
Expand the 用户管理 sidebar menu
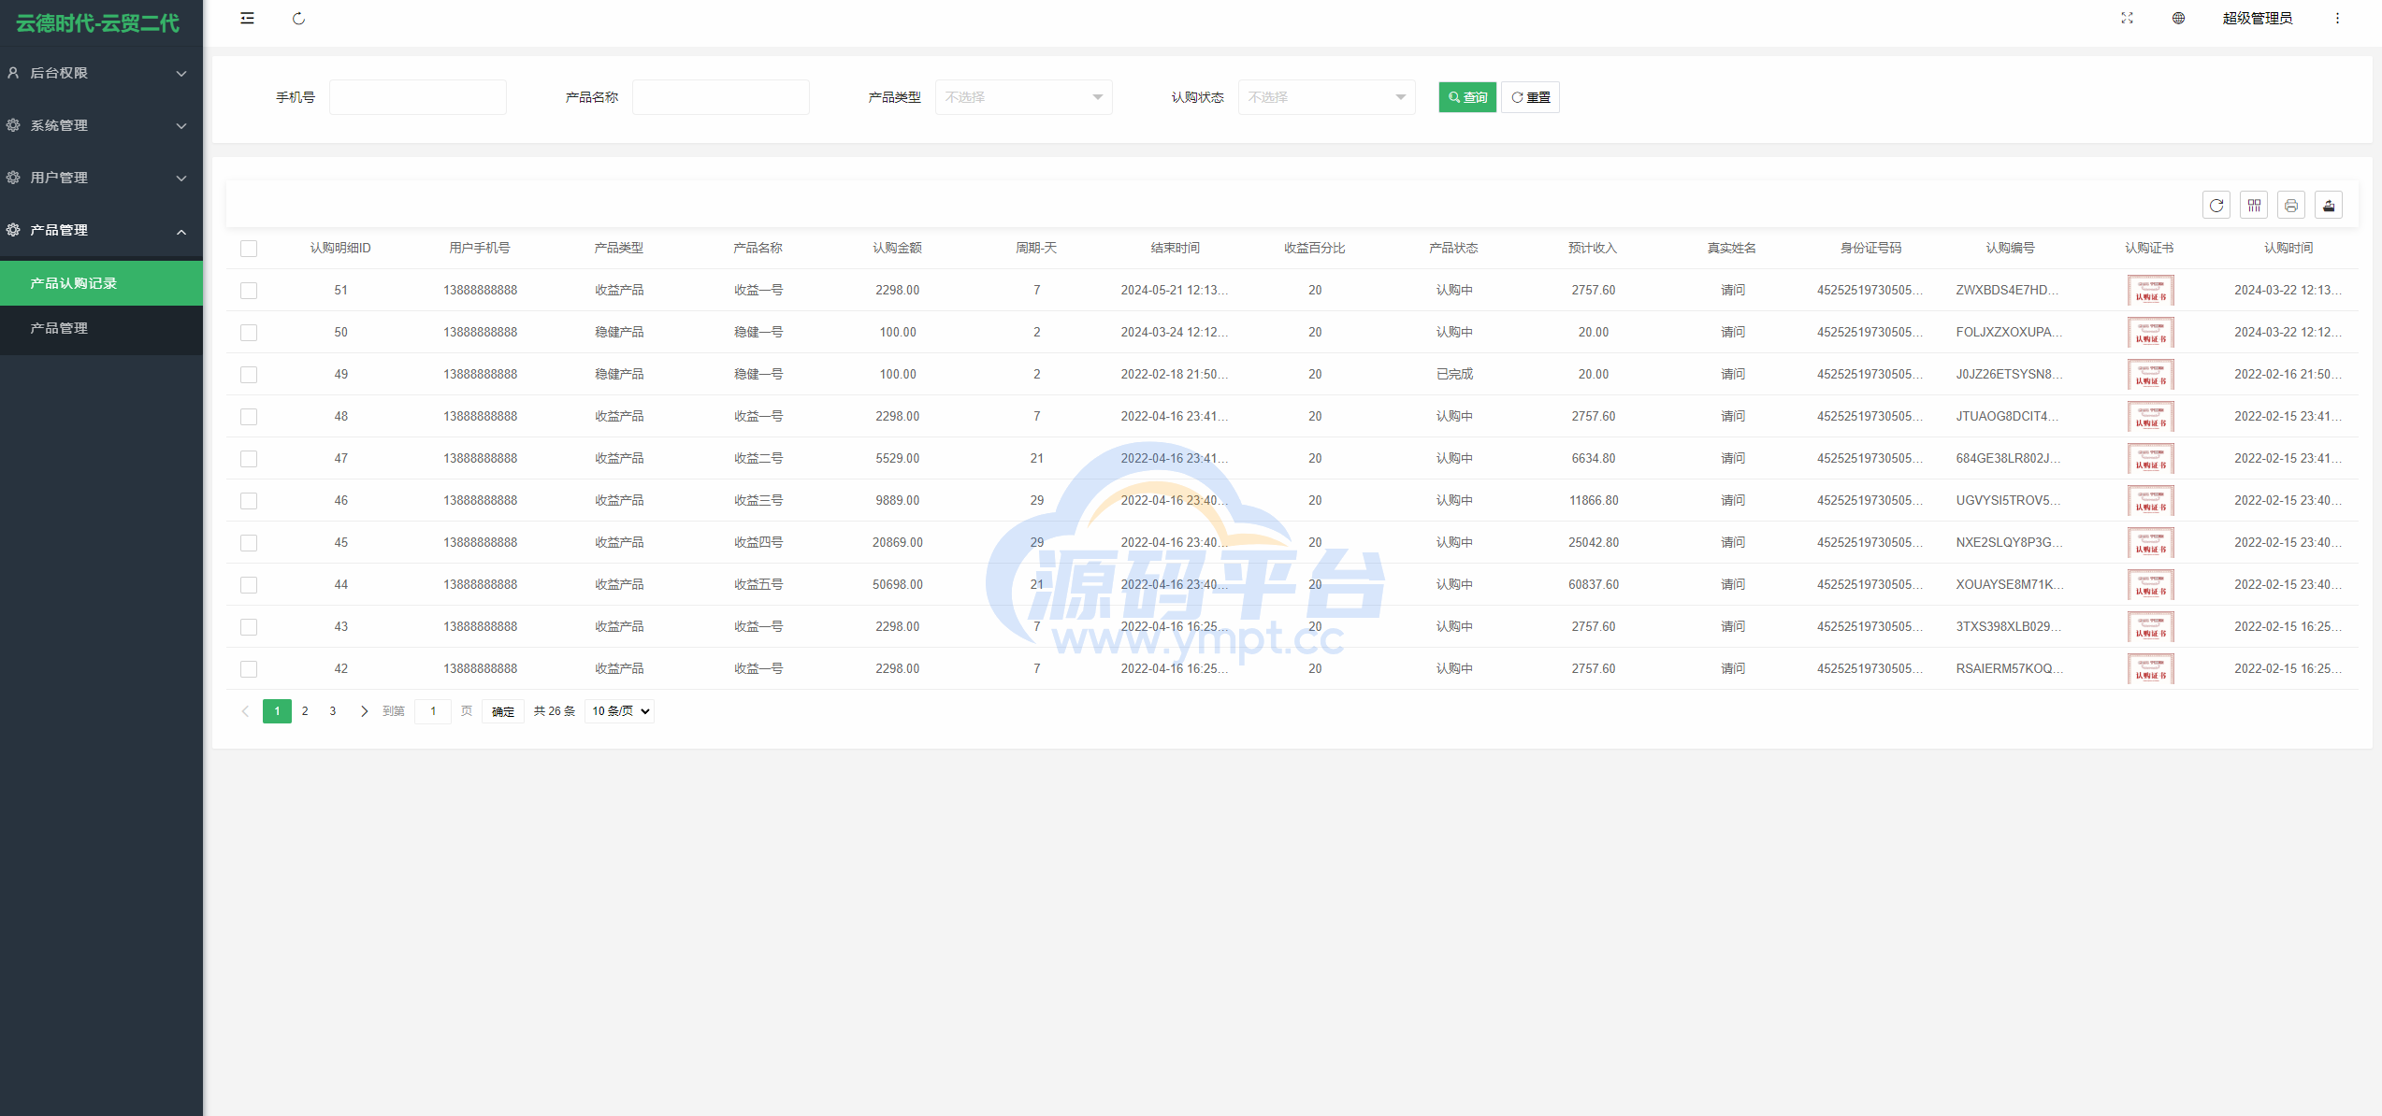pyautogui.click(x=101, y=178)
